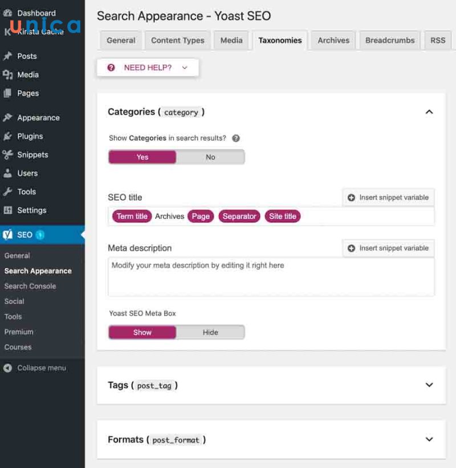Click the Yoast SEO icon in sidebar
The width and height of the screenshot is (456, 468).
(x=8, y=235)
